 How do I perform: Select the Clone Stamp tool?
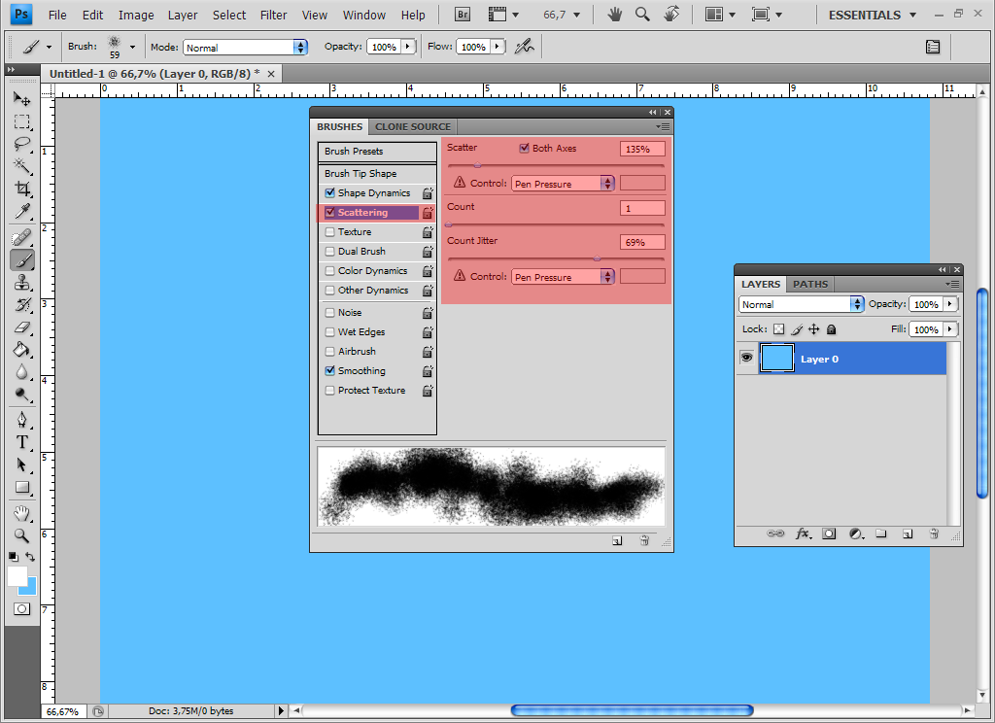point(21,283)
